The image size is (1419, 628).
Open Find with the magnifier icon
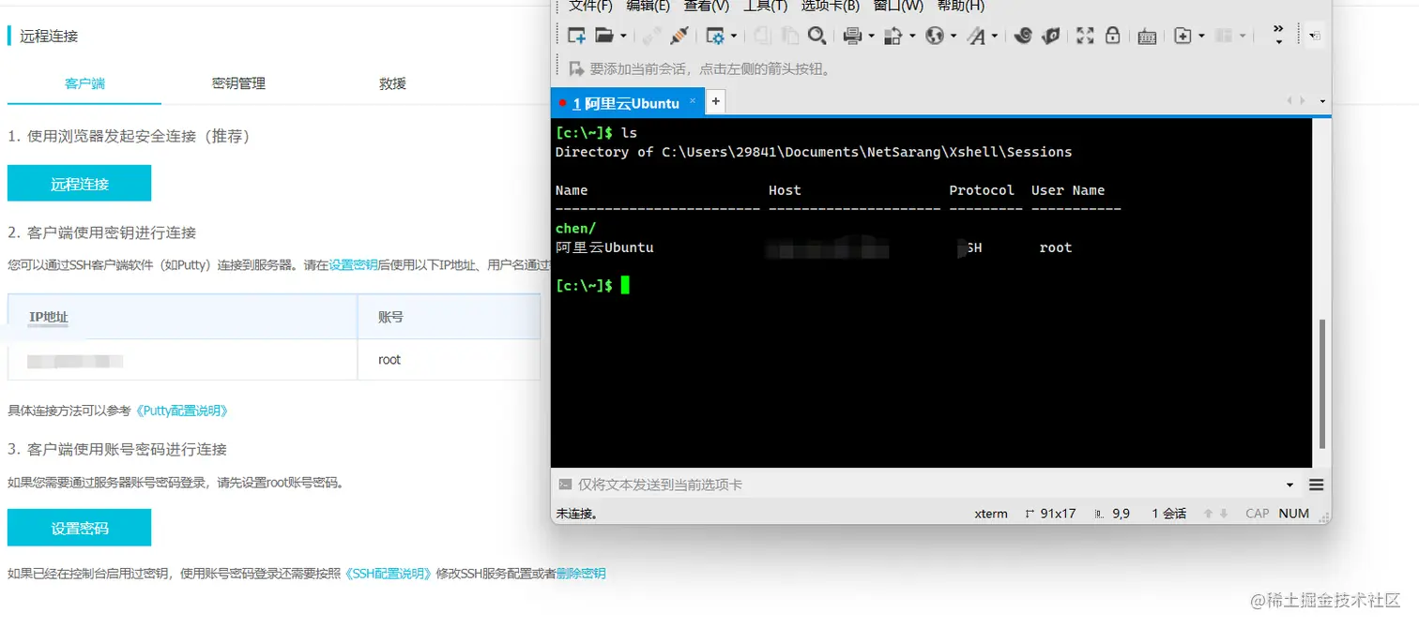(817, 36)
